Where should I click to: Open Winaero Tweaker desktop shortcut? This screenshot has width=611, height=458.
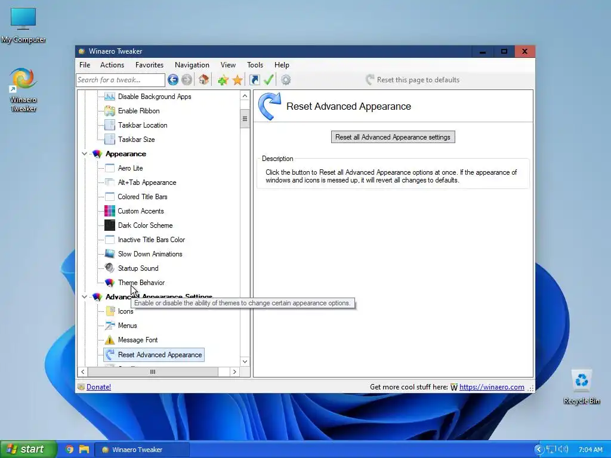(23, 90)
